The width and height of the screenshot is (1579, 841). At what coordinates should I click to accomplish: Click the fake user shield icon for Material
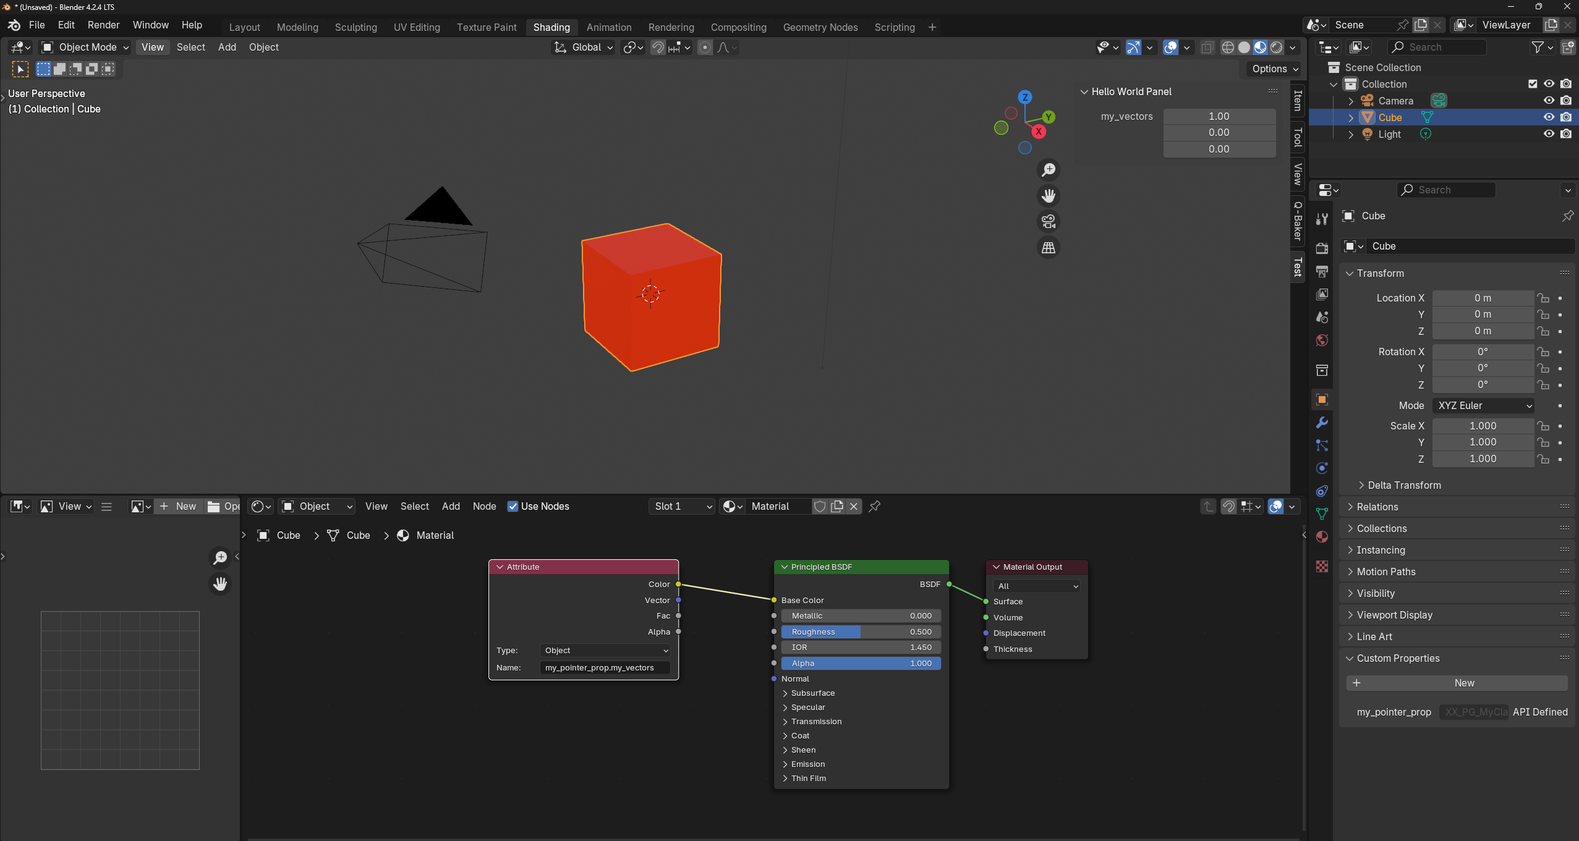[820, 507]
